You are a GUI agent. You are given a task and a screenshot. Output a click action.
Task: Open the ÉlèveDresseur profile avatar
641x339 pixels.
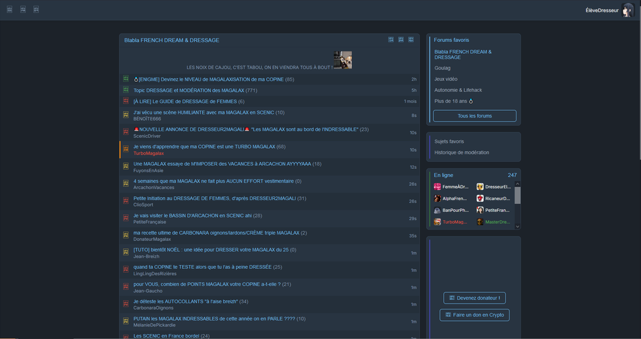[627, 10]
